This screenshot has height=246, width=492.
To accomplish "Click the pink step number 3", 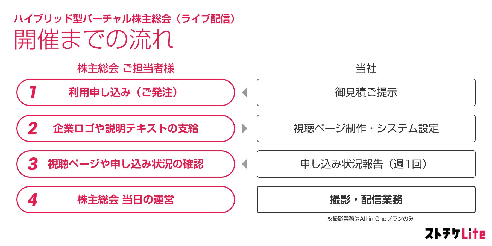I will pos(33,164).
